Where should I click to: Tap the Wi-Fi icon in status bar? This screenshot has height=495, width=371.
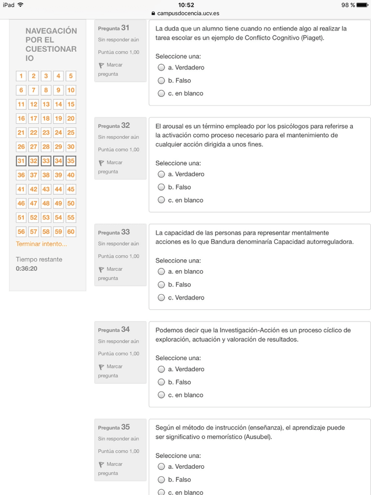(21, 5)
